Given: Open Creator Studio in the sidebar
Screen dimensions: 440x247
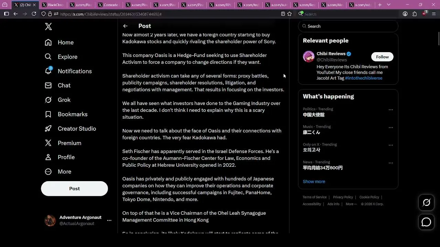Looking at the screenshot, I should [x=70, y=129].
